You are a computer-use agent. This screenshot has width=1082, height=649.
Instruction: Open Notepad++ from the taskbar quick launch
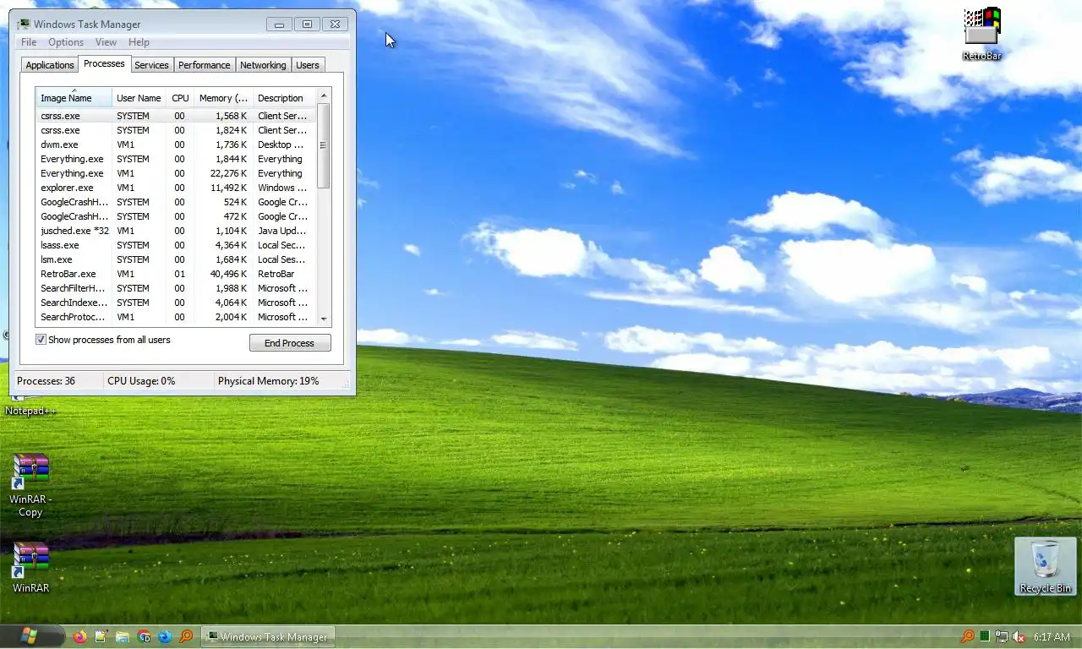click(101, 636)
